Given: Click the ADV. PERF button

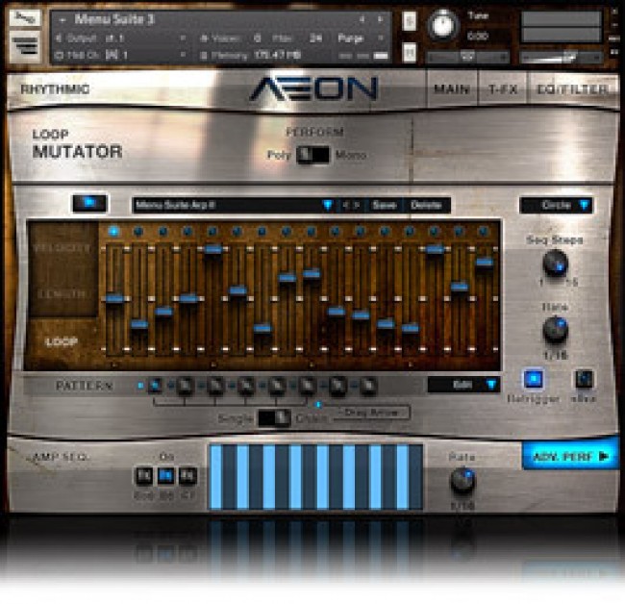Looking at the screenshot, I should coord(570,456).
